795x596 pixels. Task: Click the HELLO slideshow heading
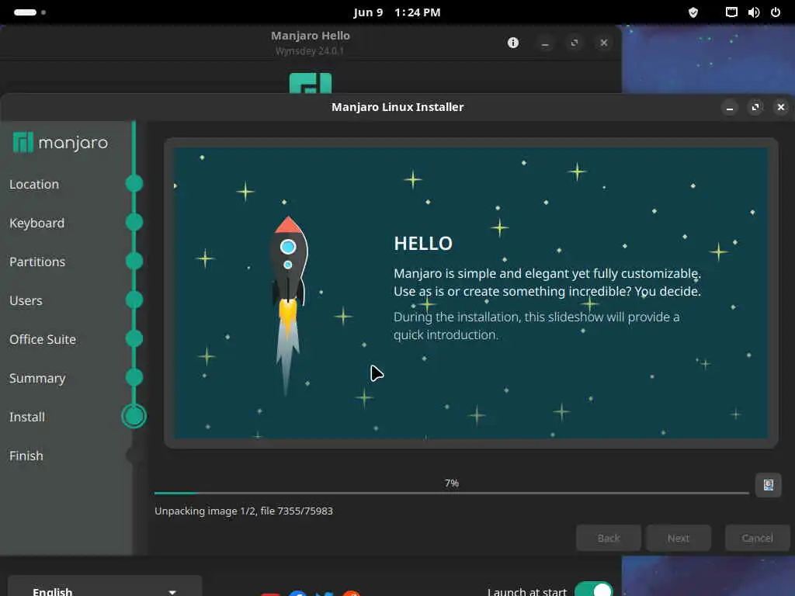pos(423,244)
